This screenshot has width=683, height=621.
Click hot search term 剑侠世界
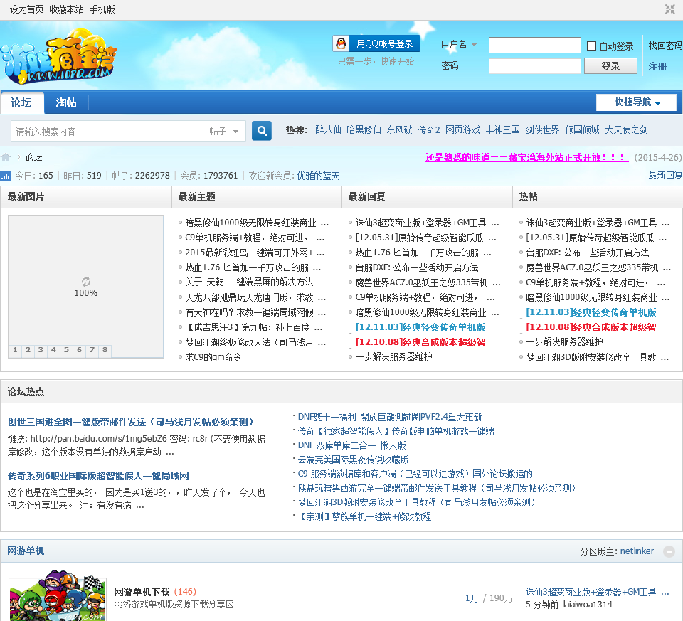[x=542, y=129]
